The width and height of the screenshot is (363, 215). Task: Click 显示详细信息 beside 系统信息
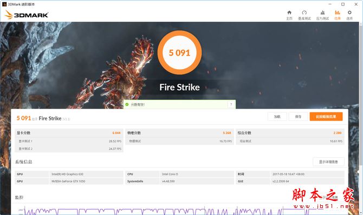[328, 162]
